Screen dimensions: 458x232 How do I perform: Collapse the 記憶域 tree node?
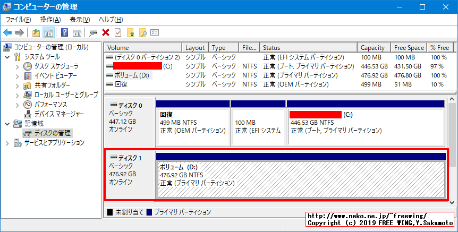pos(7,124)
